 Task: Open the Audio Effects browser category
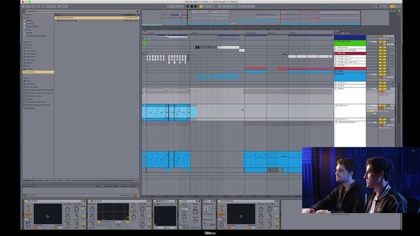[31, 54]
